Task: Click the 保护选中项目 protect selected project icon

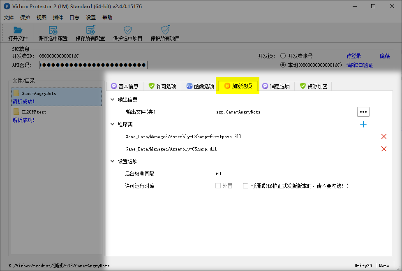Action: tap(128, 30)
